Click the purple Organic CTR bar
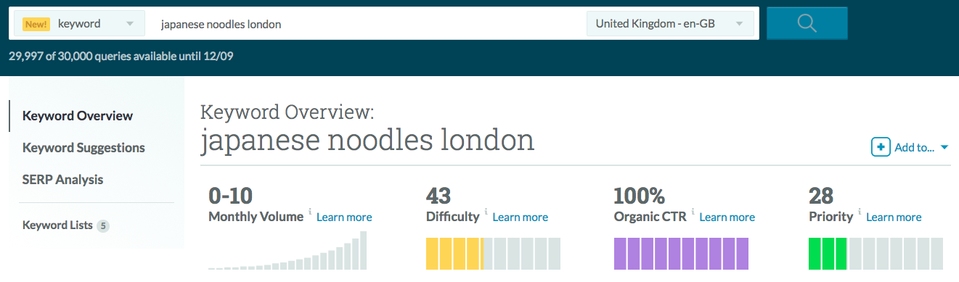Screen dimensions: 959x282 point(682,254)
